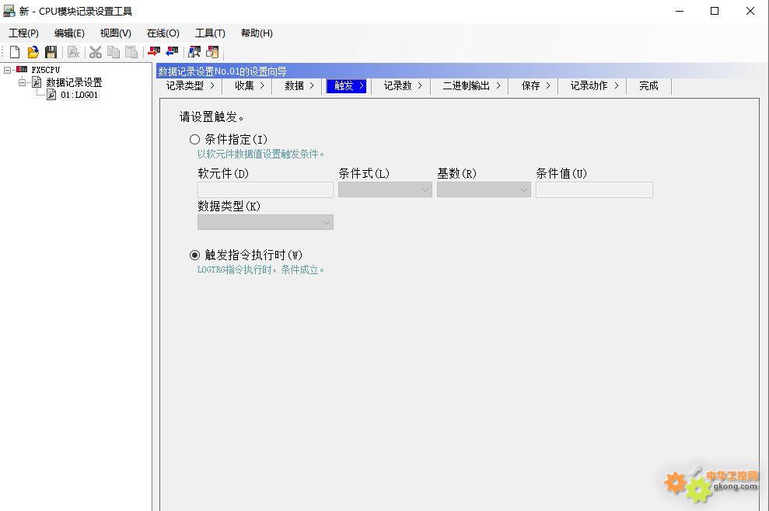Click the 数据记录设置No.01的设置向导 header
Viewport: 769px width, 511px height.
pyautogui.click(x=222, y=71)
